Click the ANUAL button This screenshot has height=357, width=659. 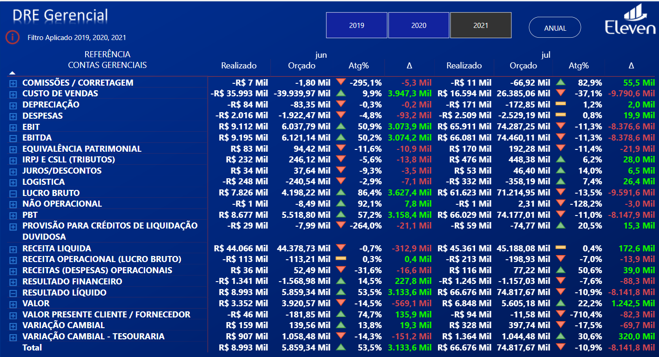[555, 27]
